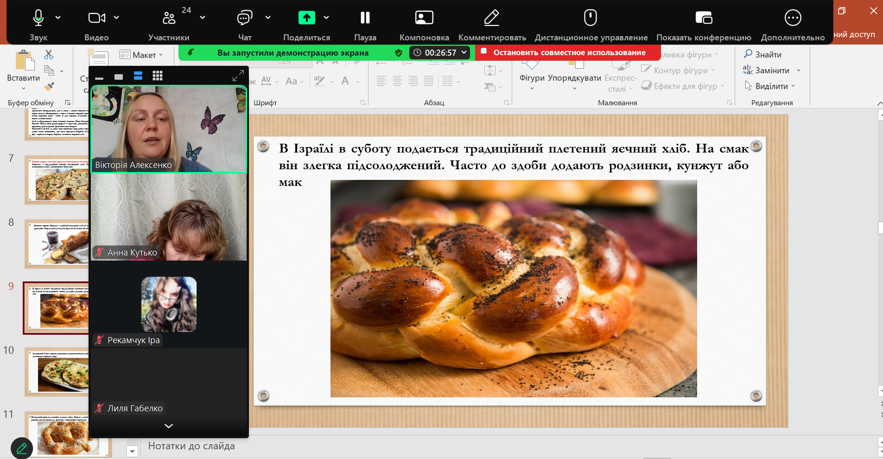Switch video panel to grid view

point(158,76)
